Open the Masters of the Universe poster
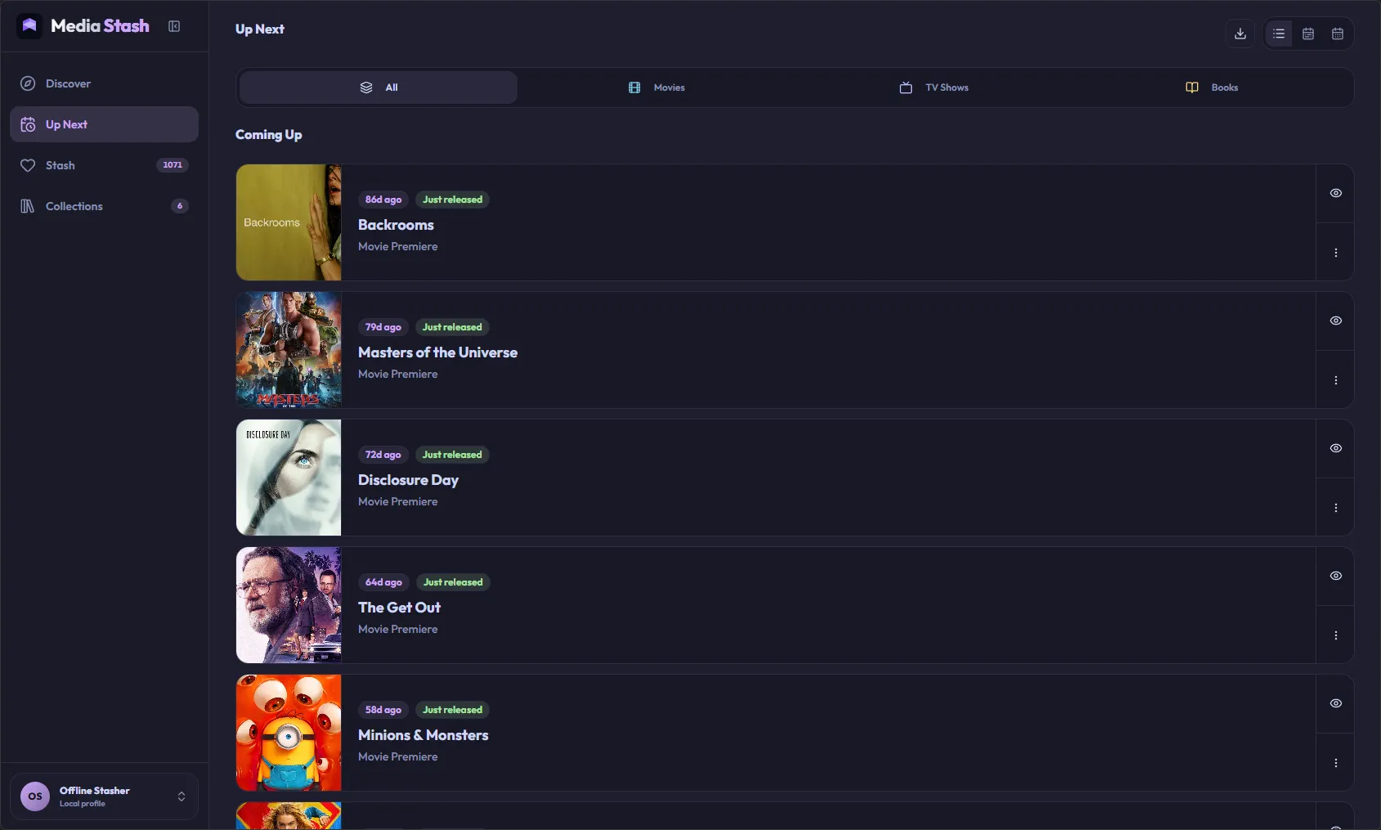 pos(289,350)
